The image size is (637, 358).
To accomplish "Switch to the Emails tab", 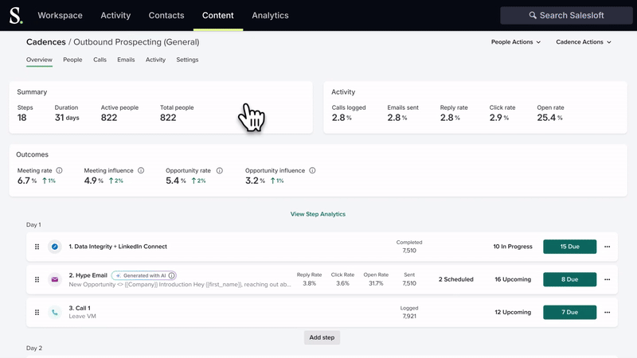I will (126, 60).
